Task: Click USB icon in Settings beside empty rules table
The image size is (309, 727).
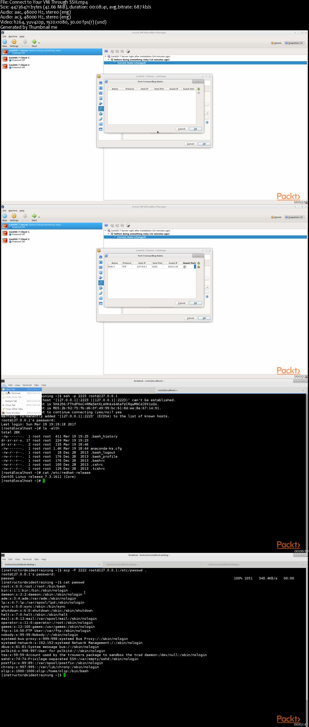Action: (101, 119)
